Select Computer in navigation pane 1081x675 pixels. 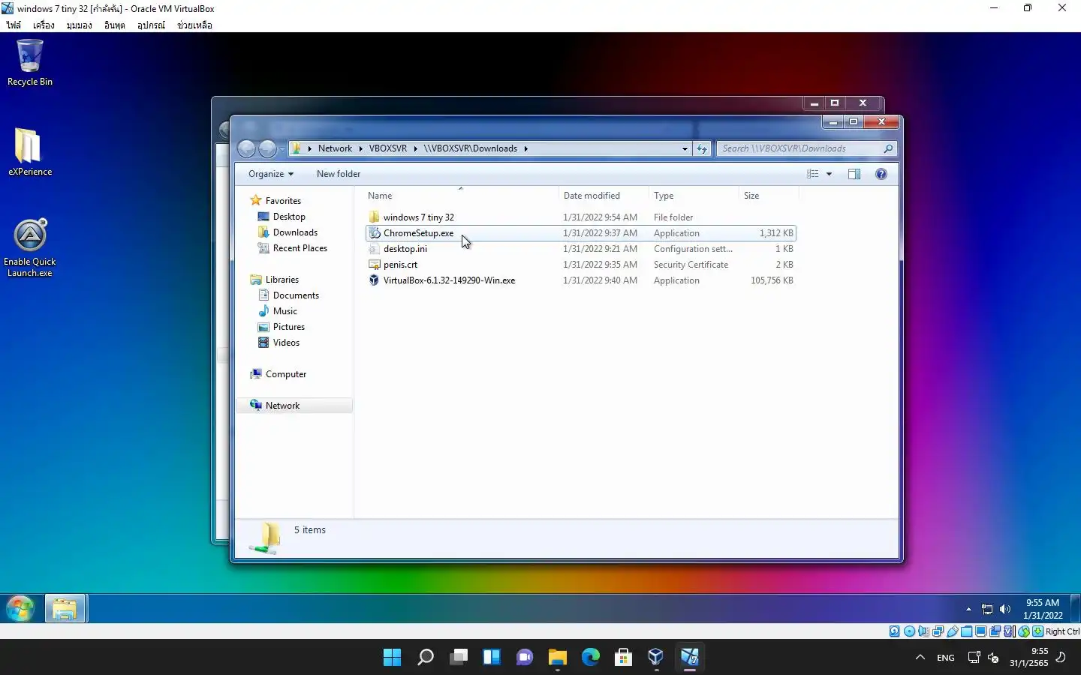[x=285, y=374]
